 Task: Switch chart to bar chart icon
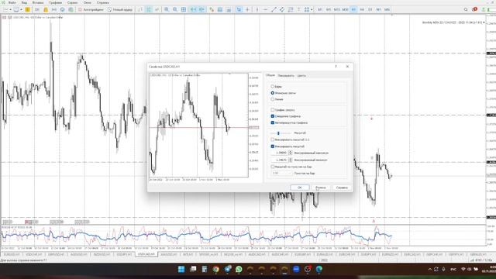click(140, 9)
